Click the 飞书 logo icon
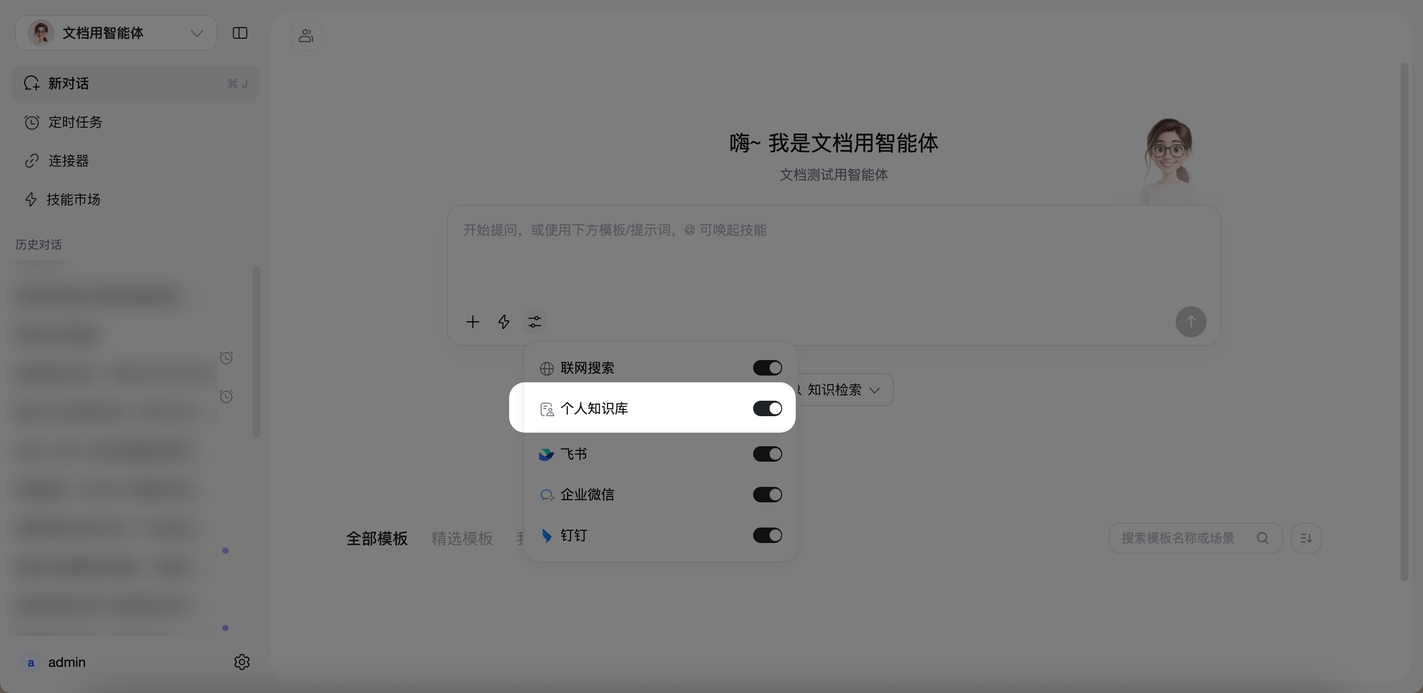Viewport: 1423px width, 693px height. pos(546,454)
